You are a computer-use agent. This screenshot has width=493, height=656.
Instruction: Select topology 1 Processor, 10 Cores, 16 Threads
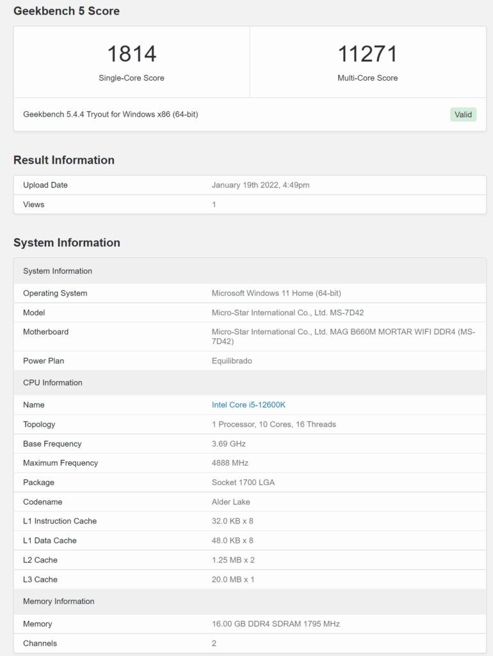tap(274, 424)
